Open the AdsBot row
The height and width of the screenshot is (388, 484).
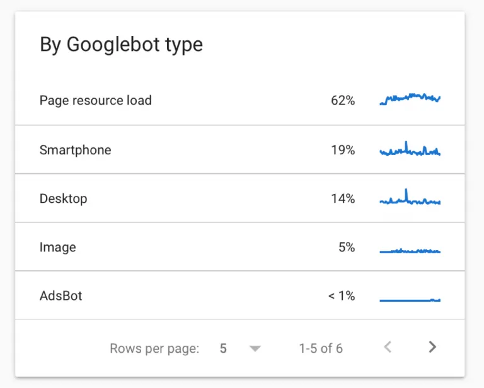(240, 295)
